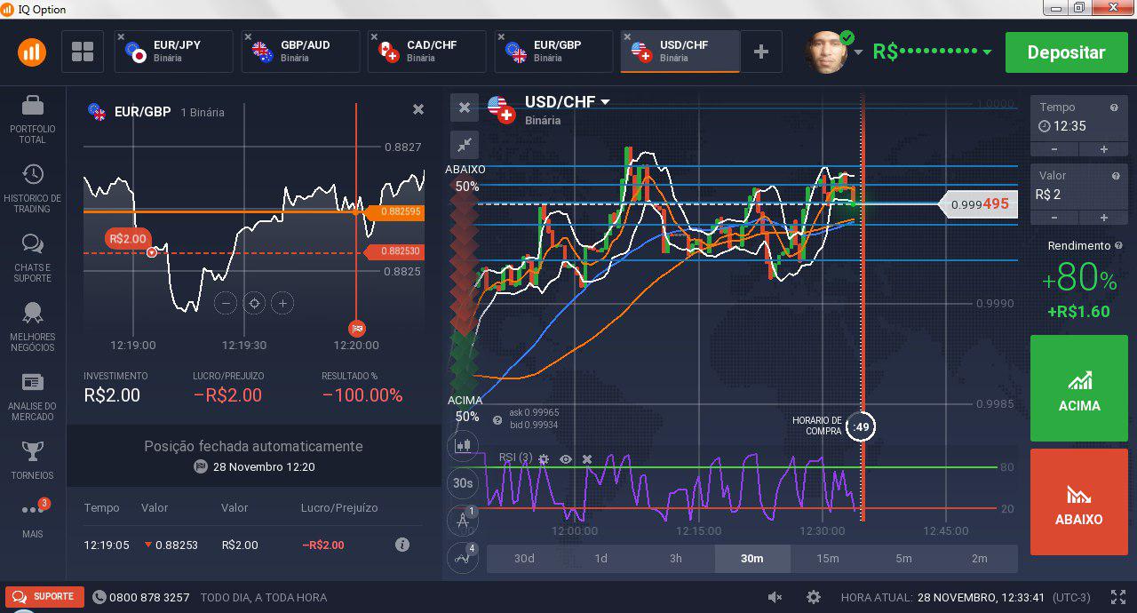
Task: Open Portfolio Total from the sidebar
Action: point(33,118)
